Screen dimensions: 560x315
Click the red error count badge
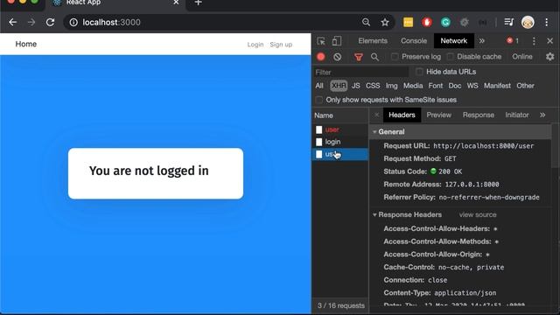coord(513,41)
